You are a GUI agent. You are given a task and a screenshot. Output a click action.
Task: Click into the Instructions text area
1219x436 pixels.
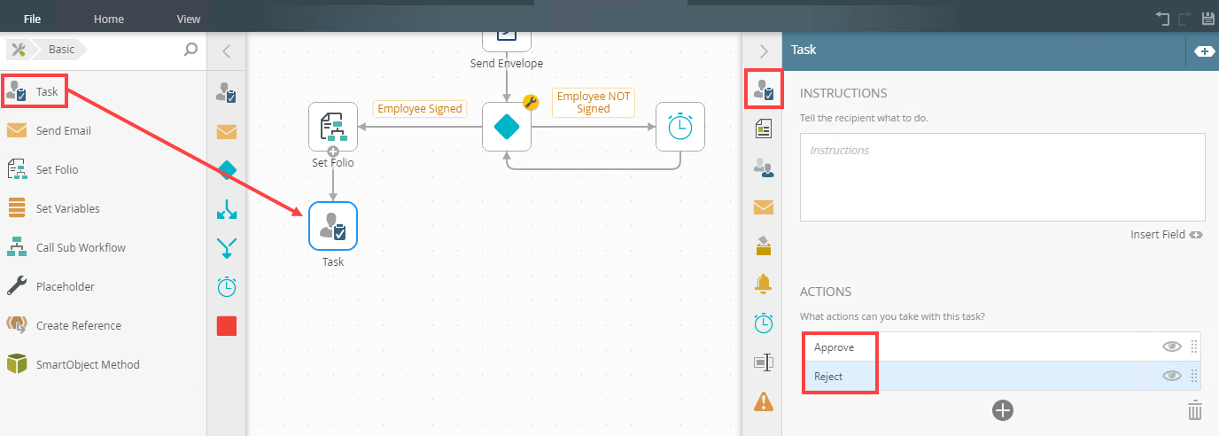coord(1002,176)
